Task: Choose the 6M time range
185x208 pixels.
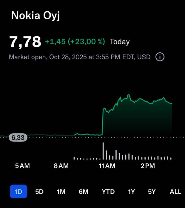Action: point(84,192)
